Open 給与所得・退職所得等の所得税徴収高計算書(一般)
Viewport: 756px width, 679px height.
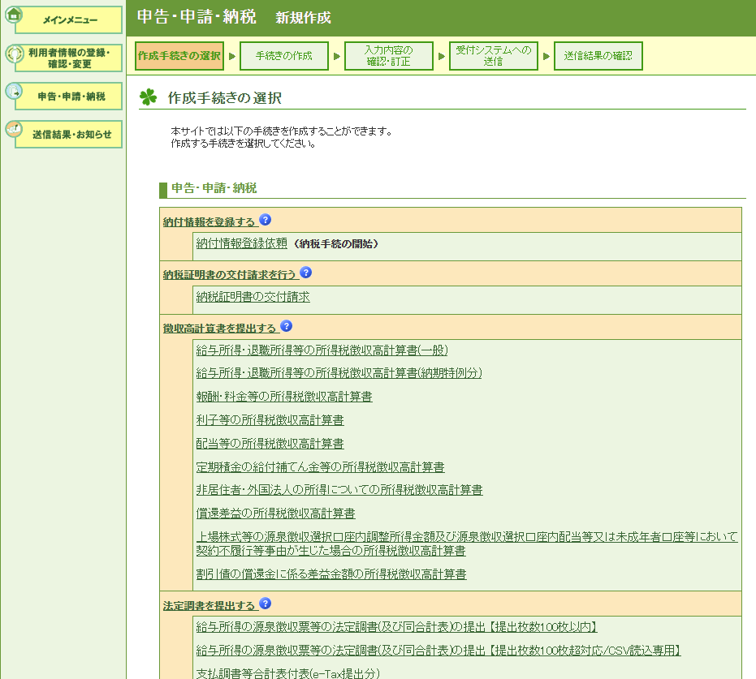pyautogui.click(x=322, y=350)
